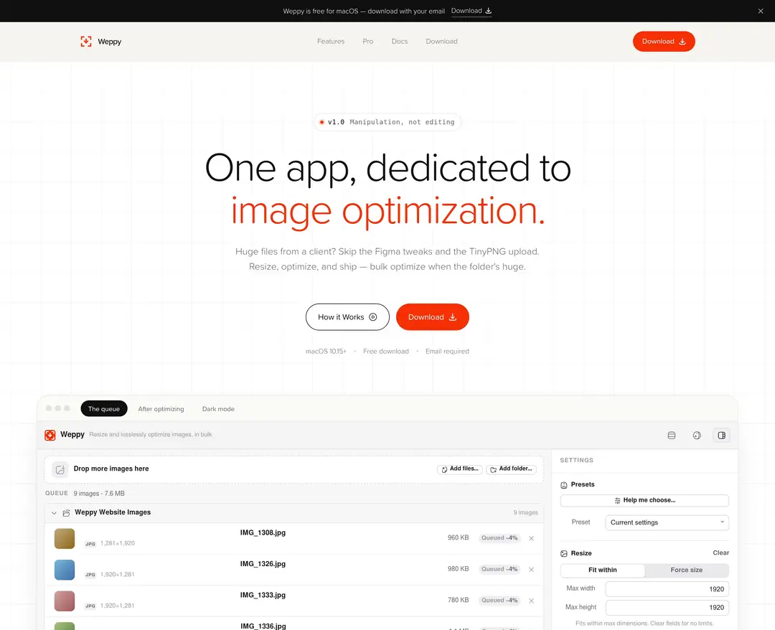
Task: Select the IMG_1326.jpg file name
Action: click(263, 564)
